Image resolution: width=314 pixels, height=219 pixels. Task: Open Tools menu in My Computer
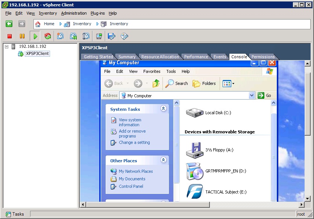[171, 71]
